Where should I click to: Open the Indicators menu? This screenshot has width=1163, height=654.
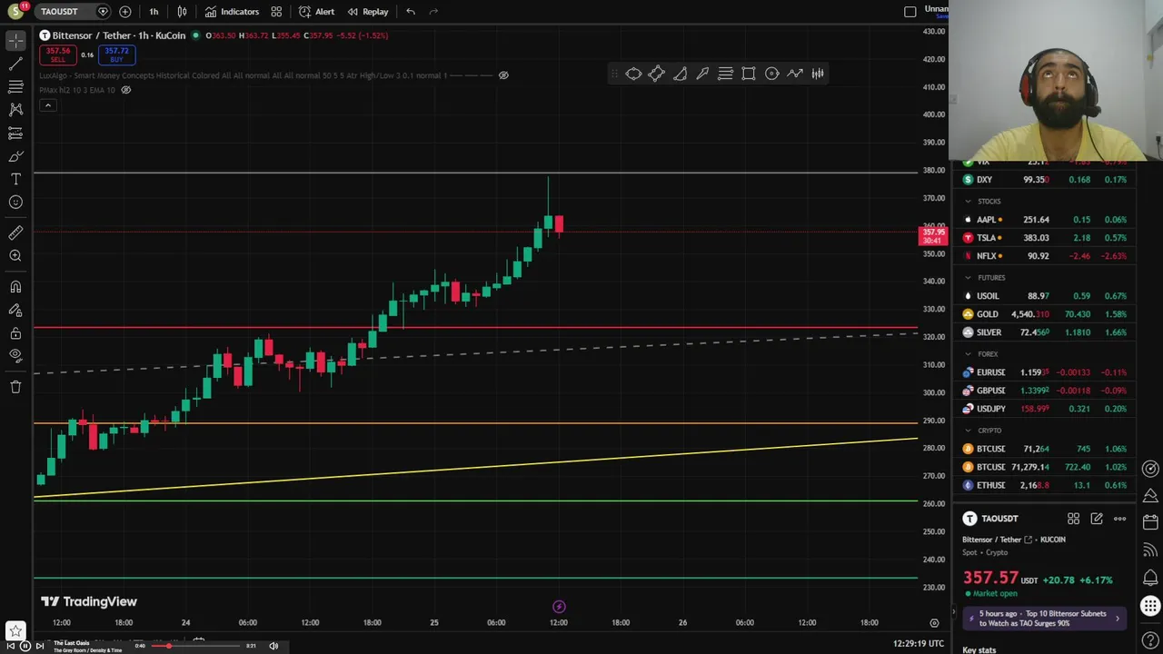[232, 12]
